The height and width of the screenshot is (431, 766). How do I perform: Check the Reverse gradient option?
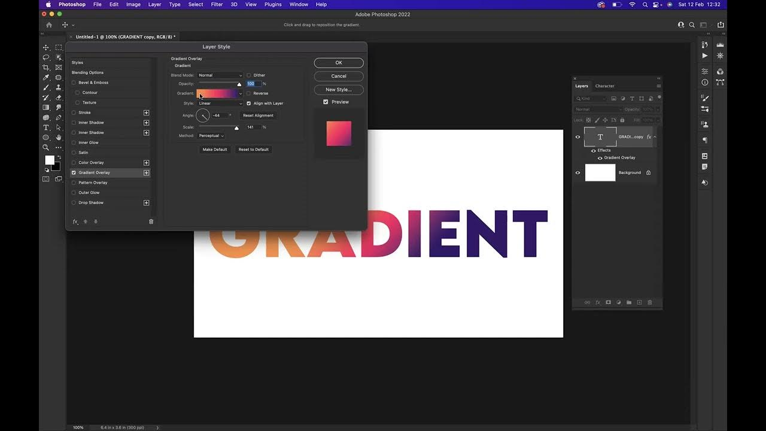249,93
